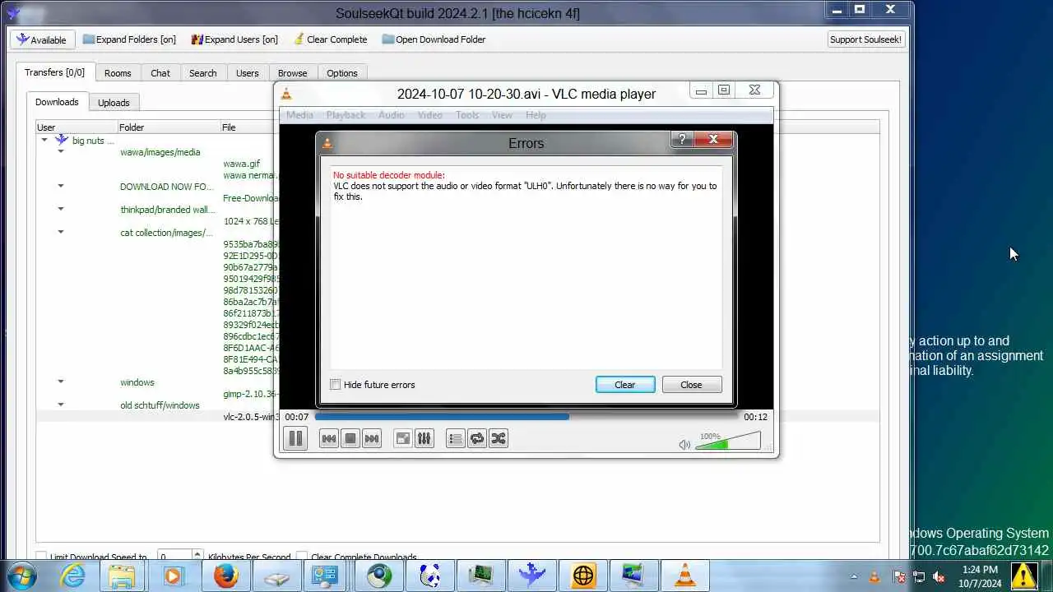The height and width of the screenshot is (592, 1053).
Task: Click the globe icon in taskbar
Action: (x=582, y=576)
